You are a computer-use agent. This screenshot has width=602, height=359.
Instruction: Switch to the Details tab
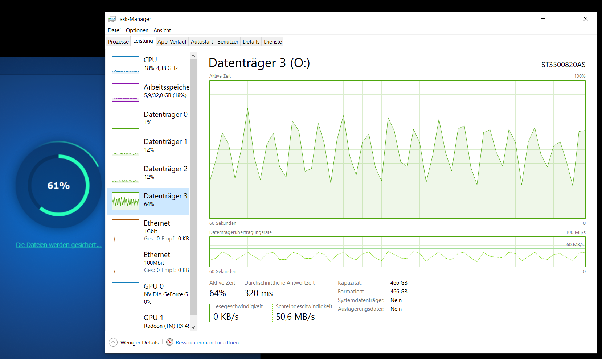click(x=251, y=42)
